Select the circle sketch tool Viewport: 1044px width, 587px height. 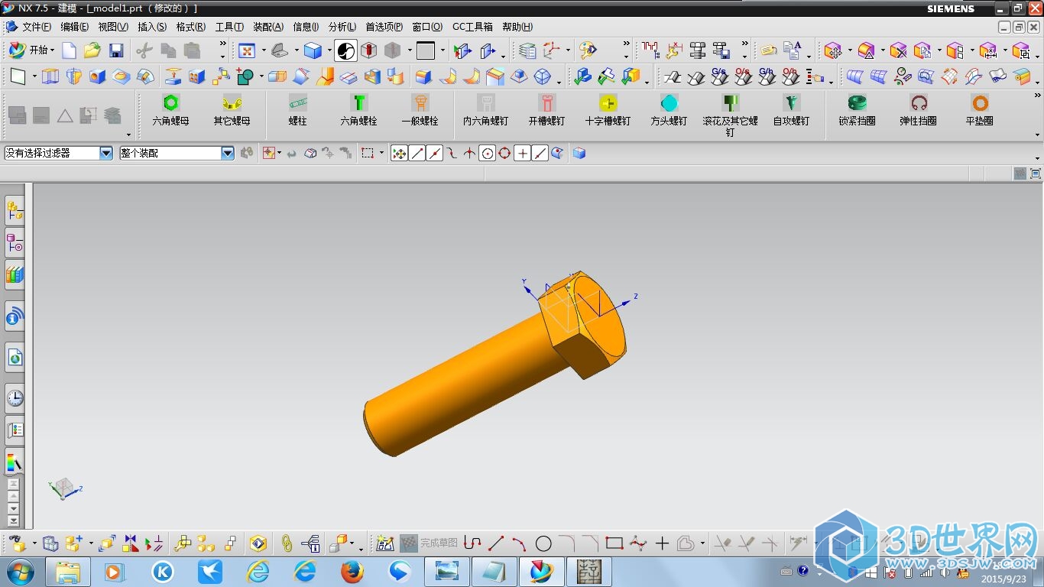543,543
